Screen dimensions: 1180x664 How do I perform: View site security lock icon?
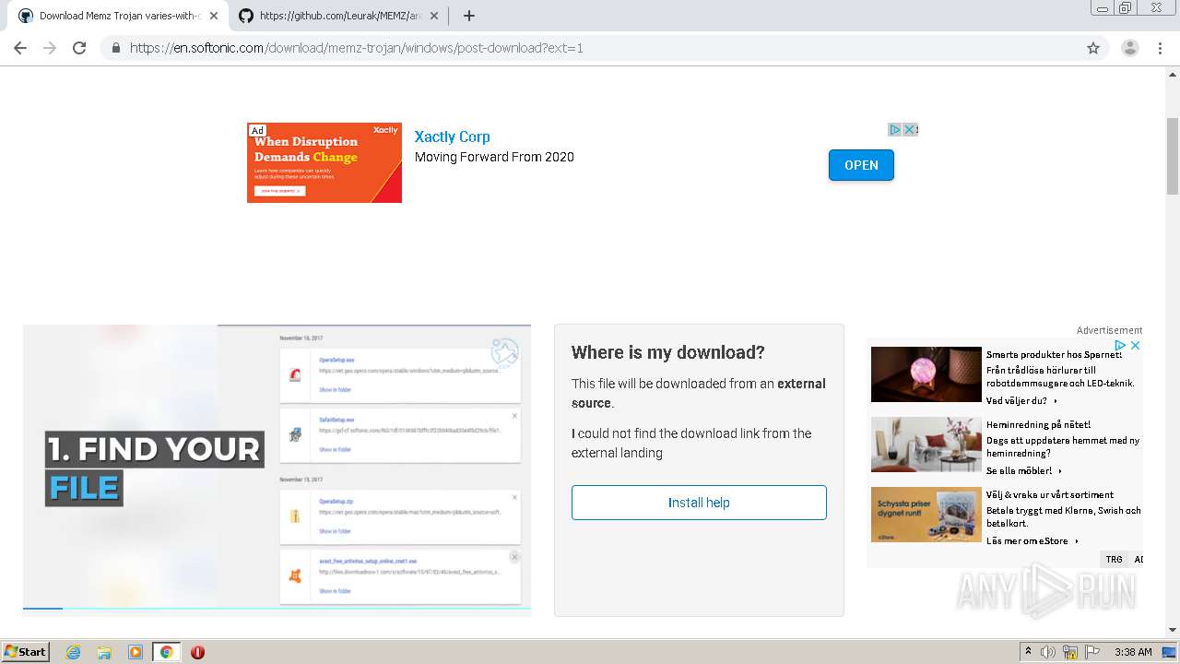(115, 48)
